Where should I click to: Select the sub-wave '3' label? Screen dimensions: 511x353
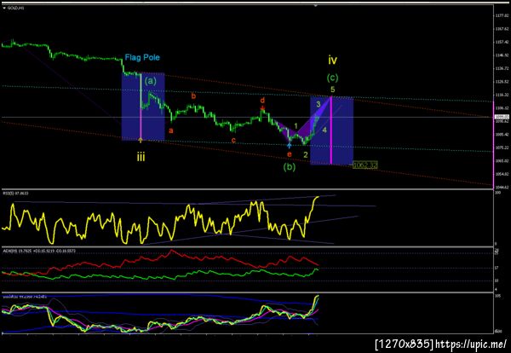pos(319,104)
